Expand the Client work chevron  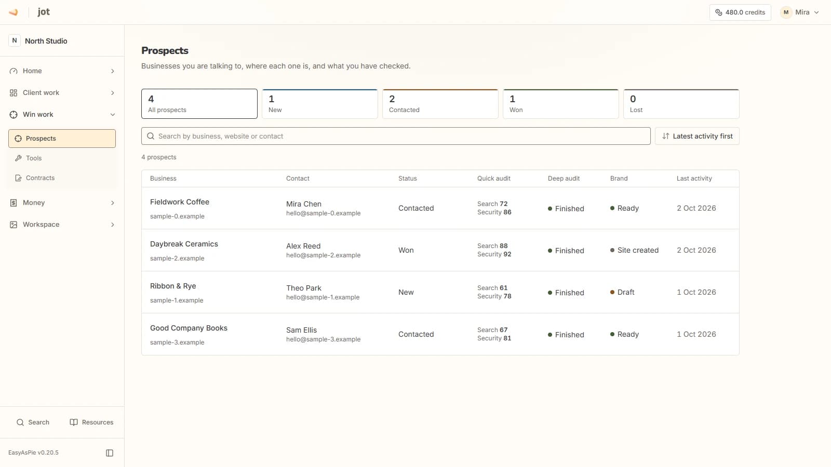click(113, 93)
